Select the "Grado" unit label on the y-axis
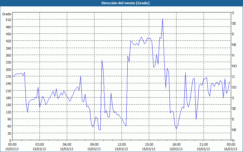The height and width of the screenshot is (152, 243). click(6, 14)
